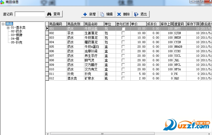
Task: Click product name cell 脚气灵
Action: coord(94,60)
